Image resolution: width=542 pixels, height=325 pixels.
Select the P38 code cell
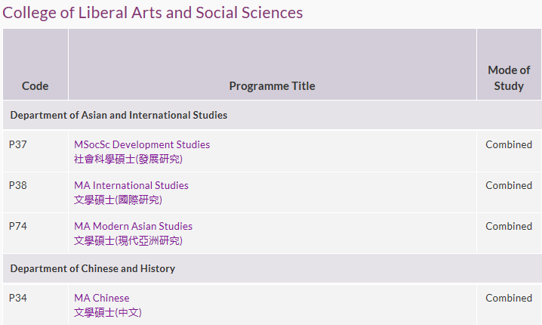point(35,192)
